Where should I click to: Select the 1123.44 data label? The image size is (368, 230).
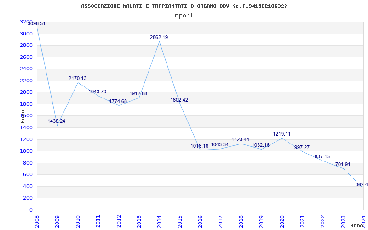240,140
